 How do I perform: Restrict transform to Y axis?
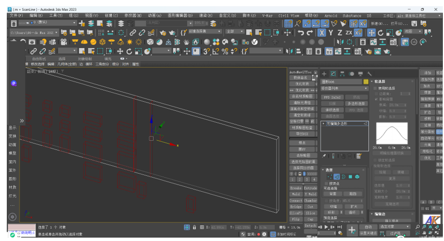coord(331,33)
